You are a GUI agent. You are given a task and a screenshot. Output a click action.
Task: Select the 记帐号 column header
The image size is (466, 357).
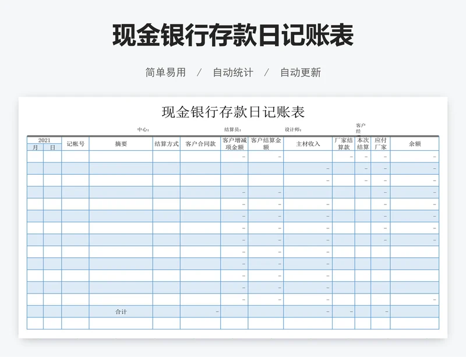76,144
